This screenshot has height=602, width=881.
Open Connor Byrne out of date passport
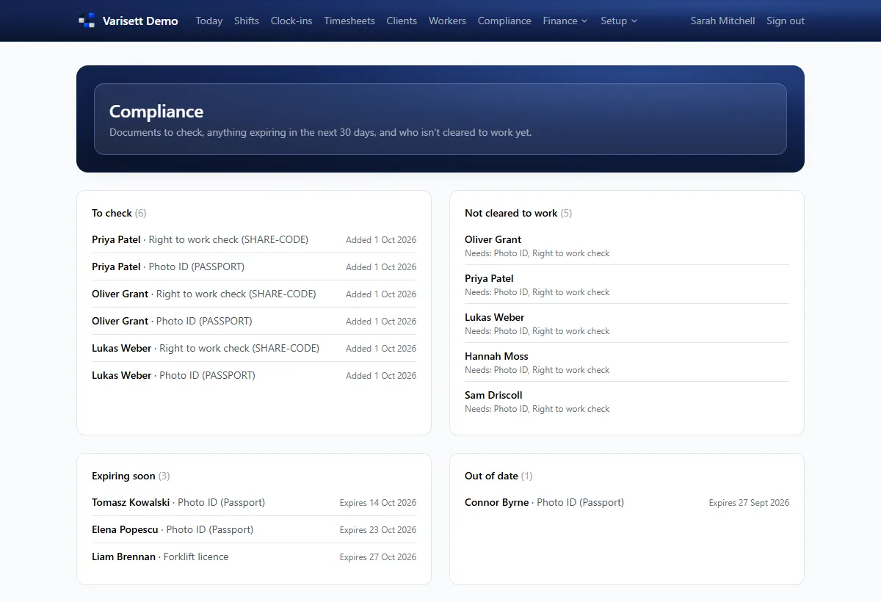pyautogui.click(x=627, y=502)
